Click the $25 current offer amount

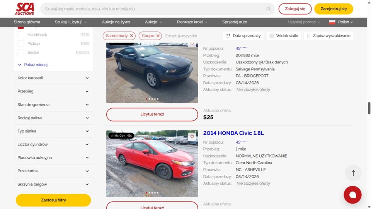click(208, 117)
